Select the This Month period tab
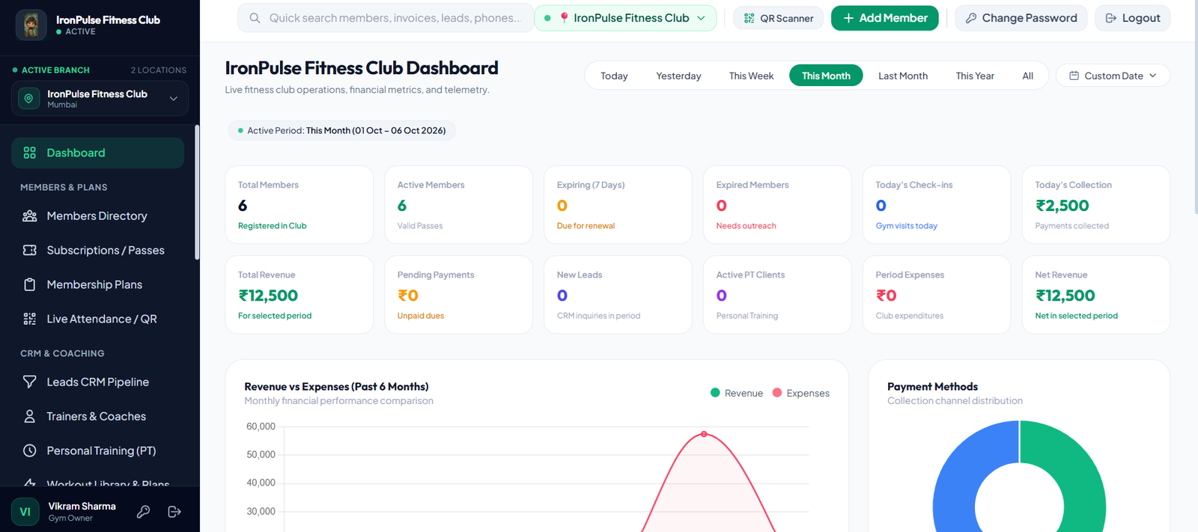The width and height of the screenshot is (1198, 532). 826,76
